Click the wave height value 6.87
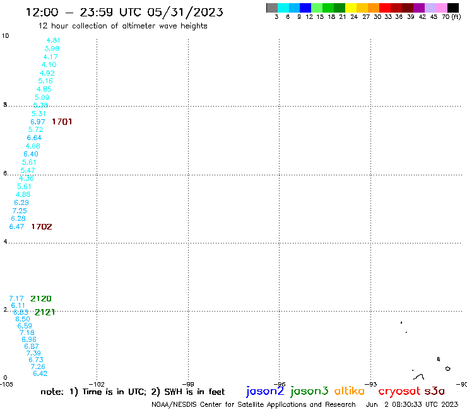The width and height of the screenshot is (467, 410). pyautogui.click(x=32, y=346)
